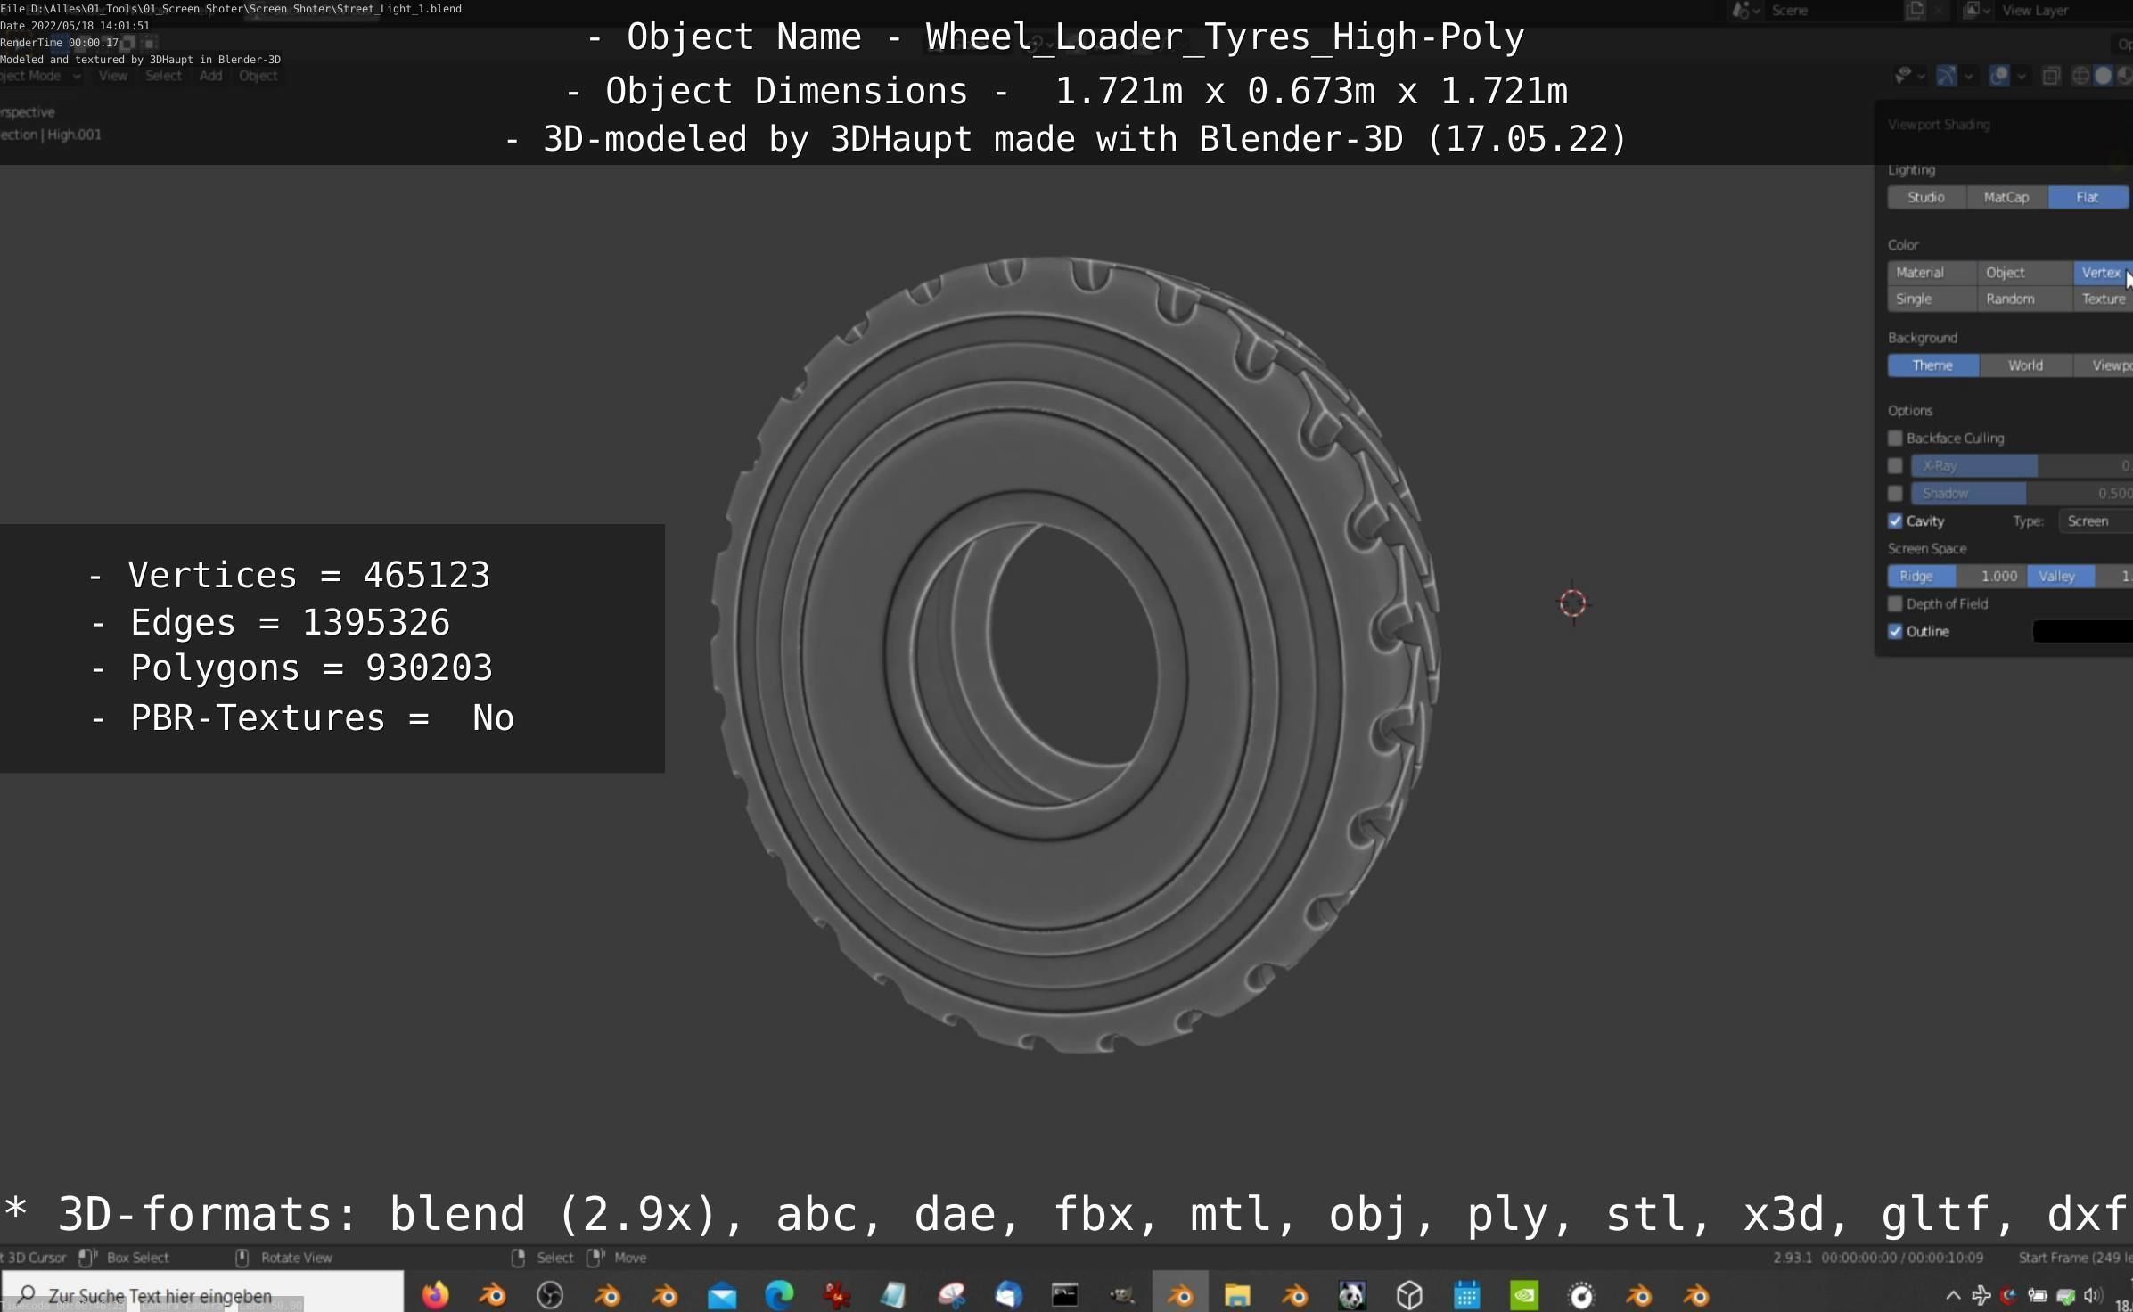This screenshot has height=1312, width=2133.
Task: Set Lighting to MatCap
Action: pyautogui.click(x=2006, y=197)
